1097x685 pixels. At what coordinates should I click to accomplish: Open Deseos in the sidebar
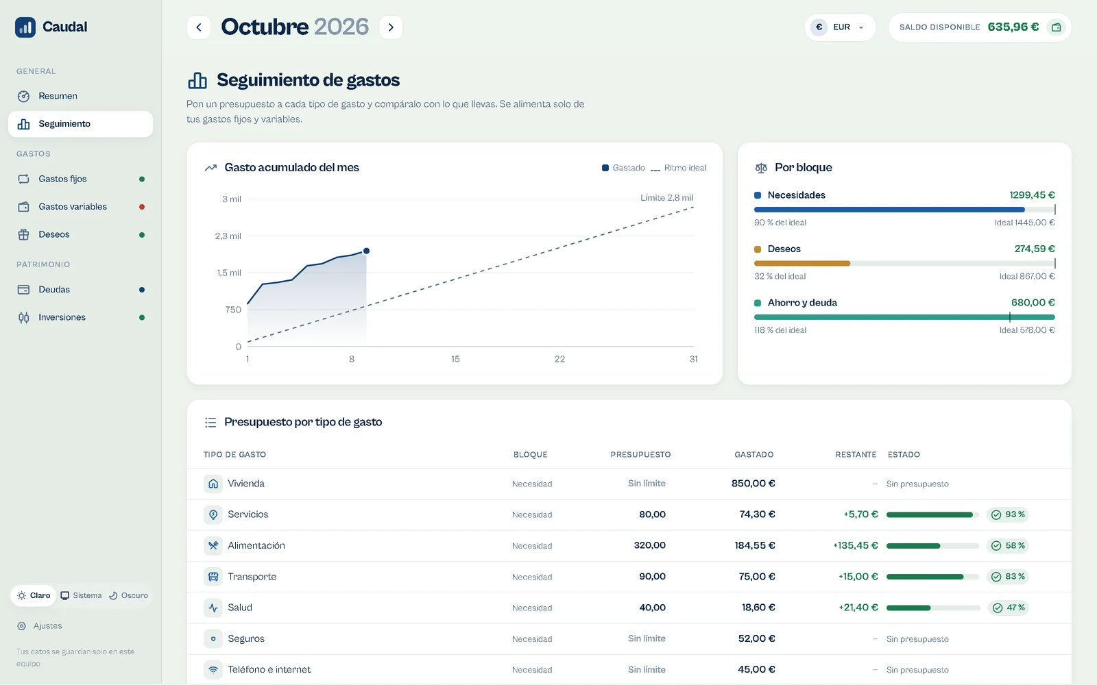point(80,234)
